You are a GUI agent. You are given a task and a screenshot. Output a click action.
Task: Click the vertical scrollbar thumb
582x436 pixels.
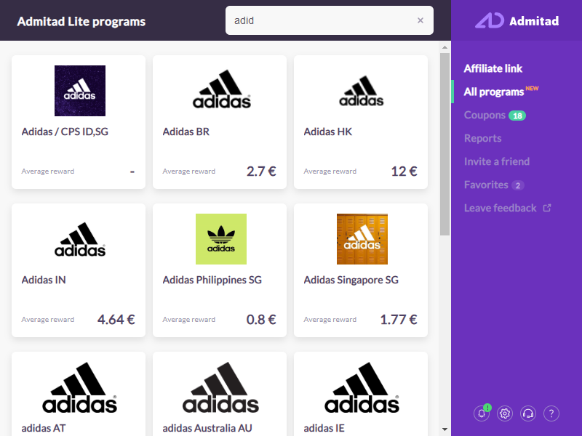[x=445, y=144]
